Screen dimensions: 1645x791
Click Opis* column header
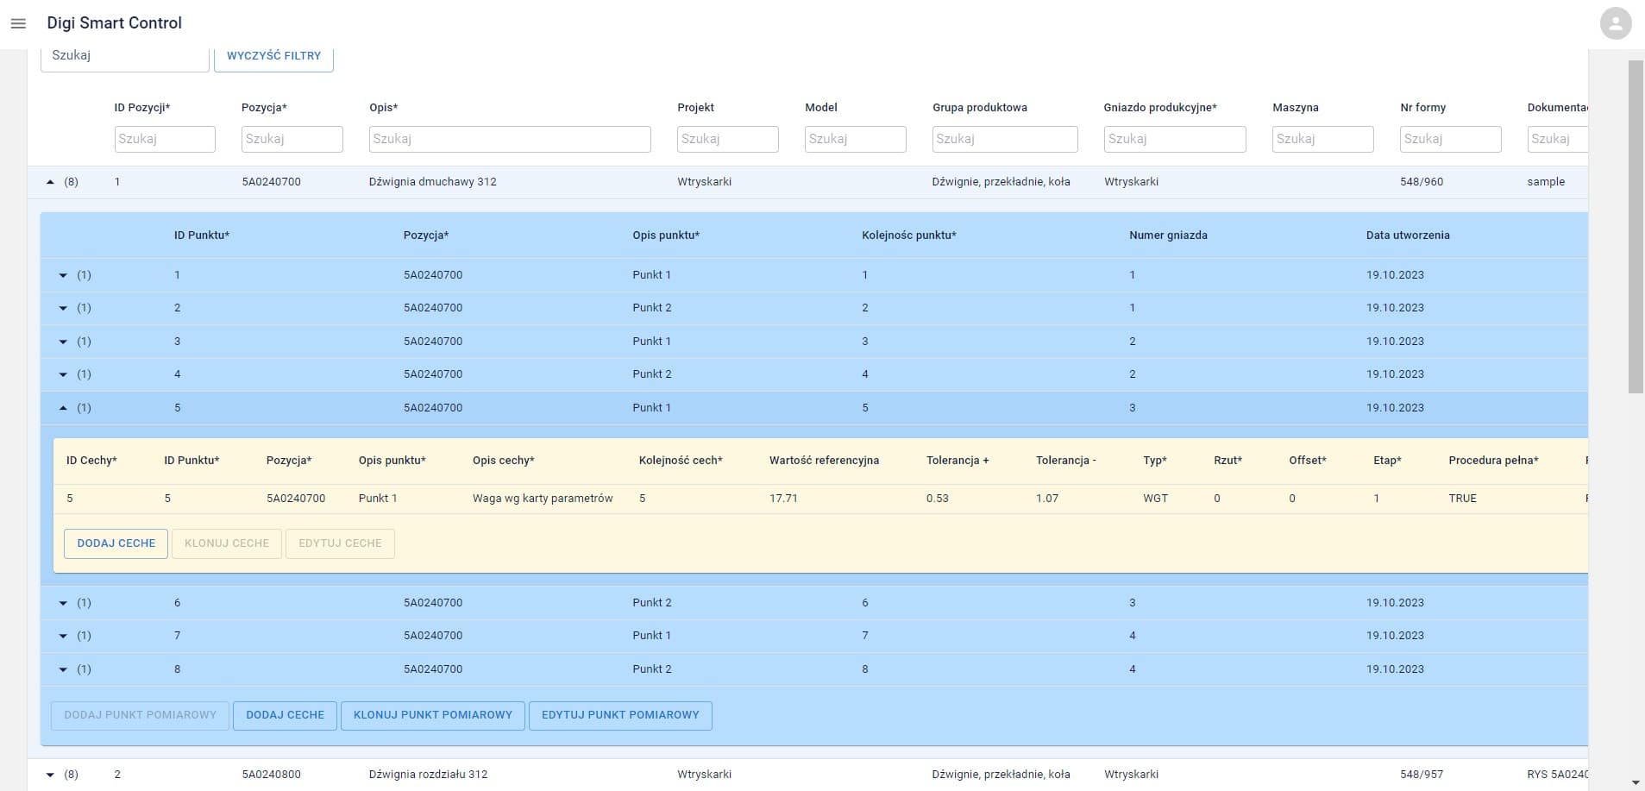[x=384, y=108]
